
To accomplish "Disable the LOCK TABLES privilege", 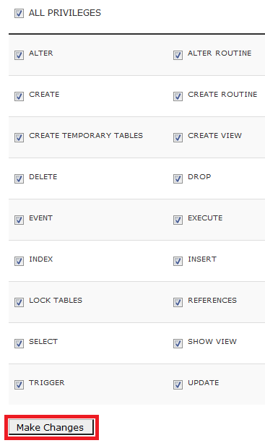I will coord(19,302).
